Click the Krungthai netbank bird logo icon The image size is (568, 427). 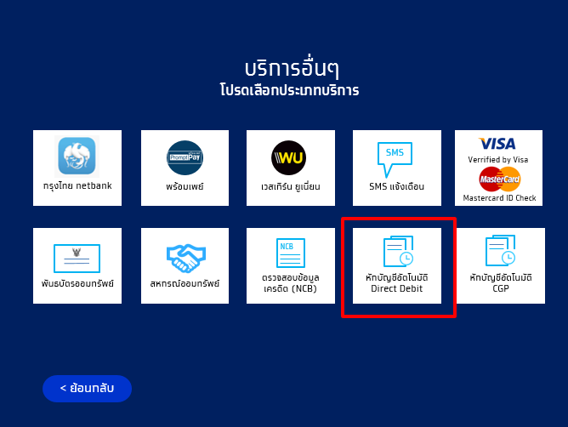click(77, 157)
